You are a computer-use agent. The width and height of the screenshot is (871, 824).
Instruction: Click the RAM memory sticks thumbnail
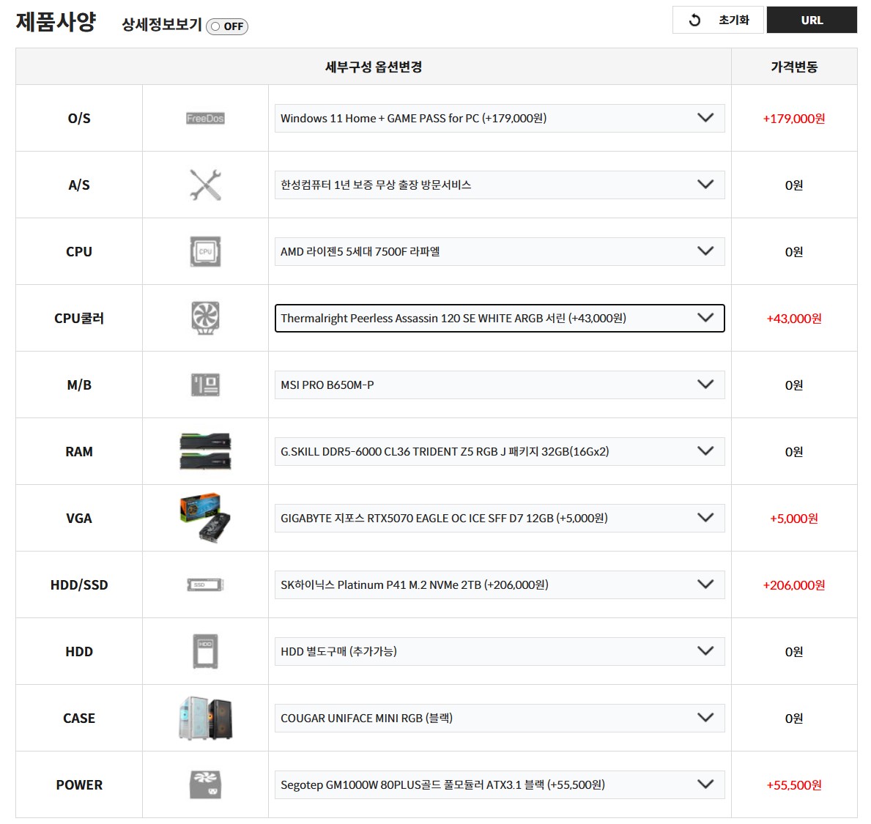point(205,451)
